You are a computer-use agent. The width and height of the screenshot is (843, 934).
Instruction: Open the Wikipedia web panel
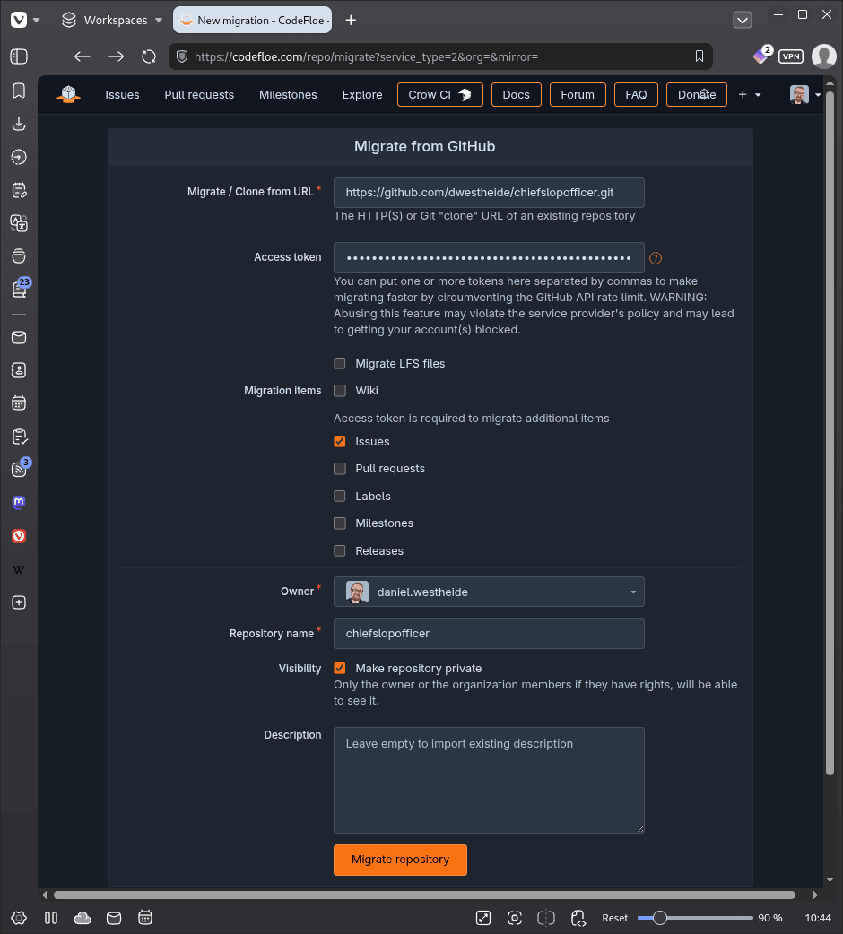click(x=19, y=569)
